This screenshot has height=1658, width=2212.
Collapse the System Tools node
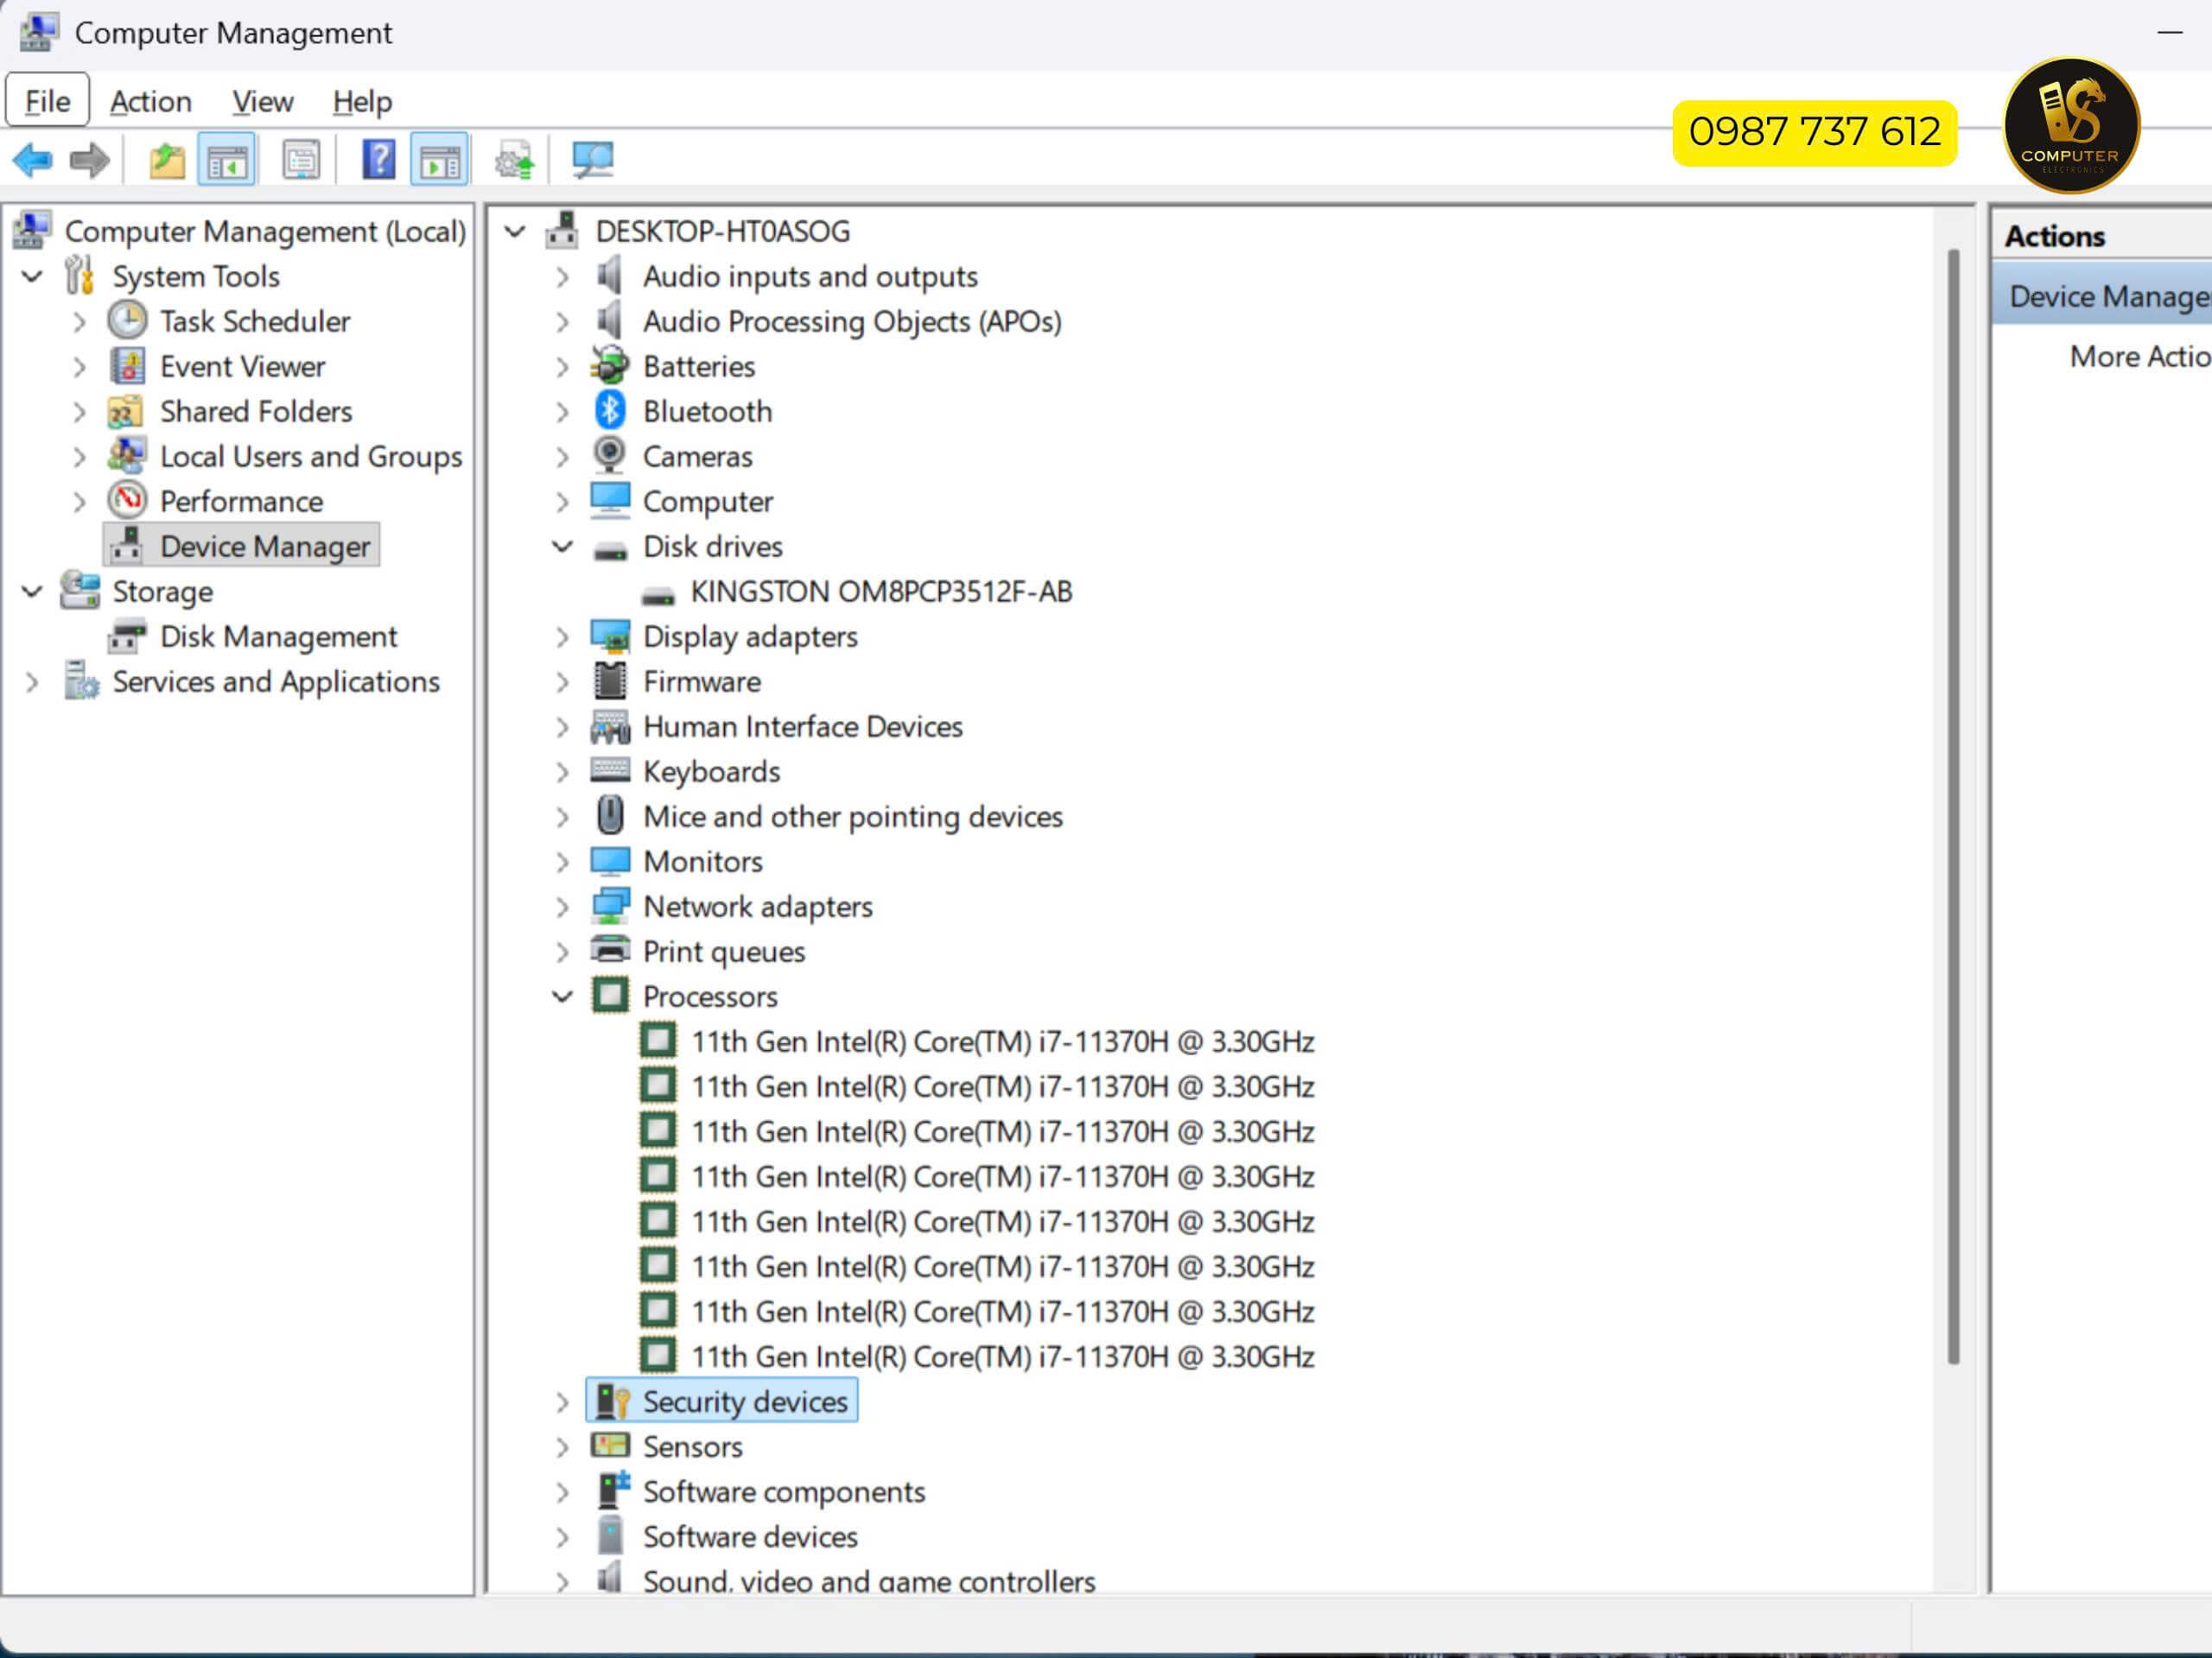(33, 275)
